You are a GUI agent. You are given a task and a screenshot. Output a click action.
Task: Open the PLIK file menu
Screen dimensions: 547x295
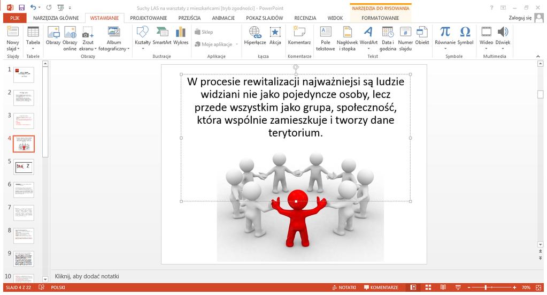[14, 18]
